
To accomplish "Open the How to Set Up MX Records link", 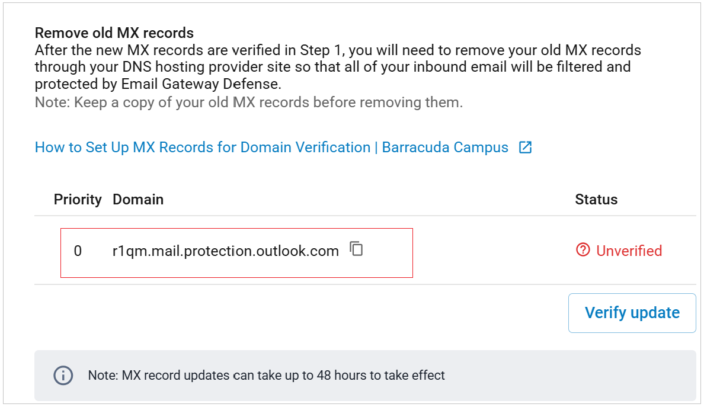I will coord(201,148).
